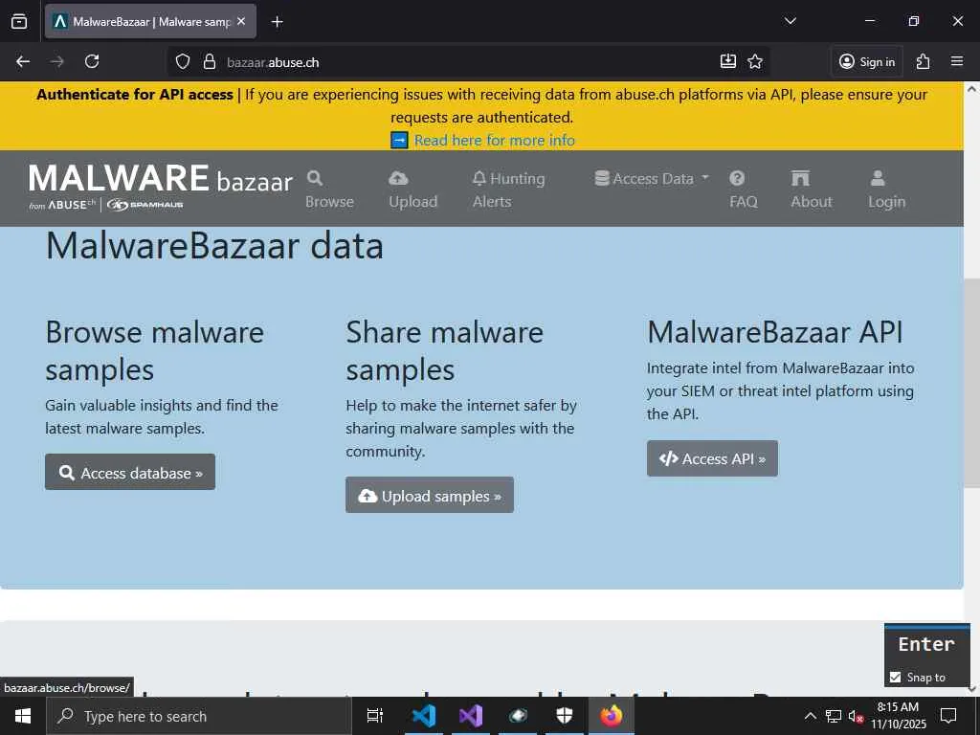Click the Enter overlay key button
This screenshot has height=735, width=980.
pyautogui.click(x=926, y=644)
